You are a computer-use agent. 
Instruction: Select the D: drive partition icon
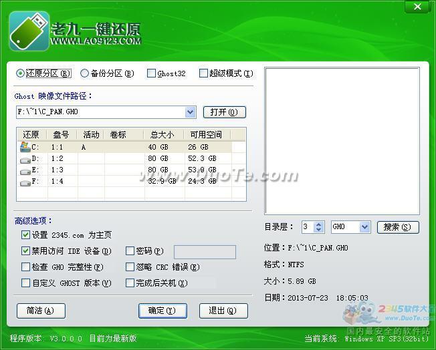point(25,159)
